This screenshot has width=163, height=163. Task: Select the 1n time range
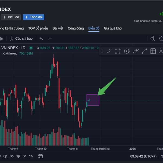(31, 156)
